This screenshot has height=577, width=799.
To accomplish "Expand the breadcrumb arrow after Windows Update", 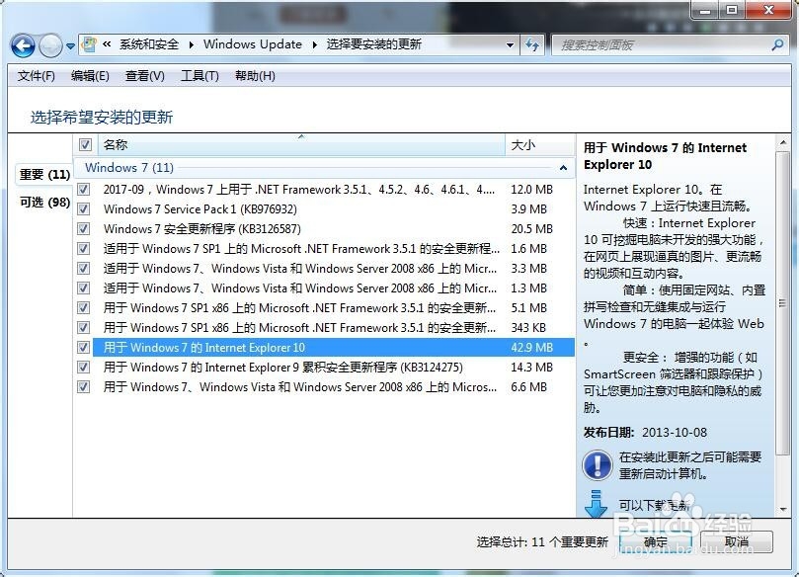I will pyautogui.click(x=314, y=45).
